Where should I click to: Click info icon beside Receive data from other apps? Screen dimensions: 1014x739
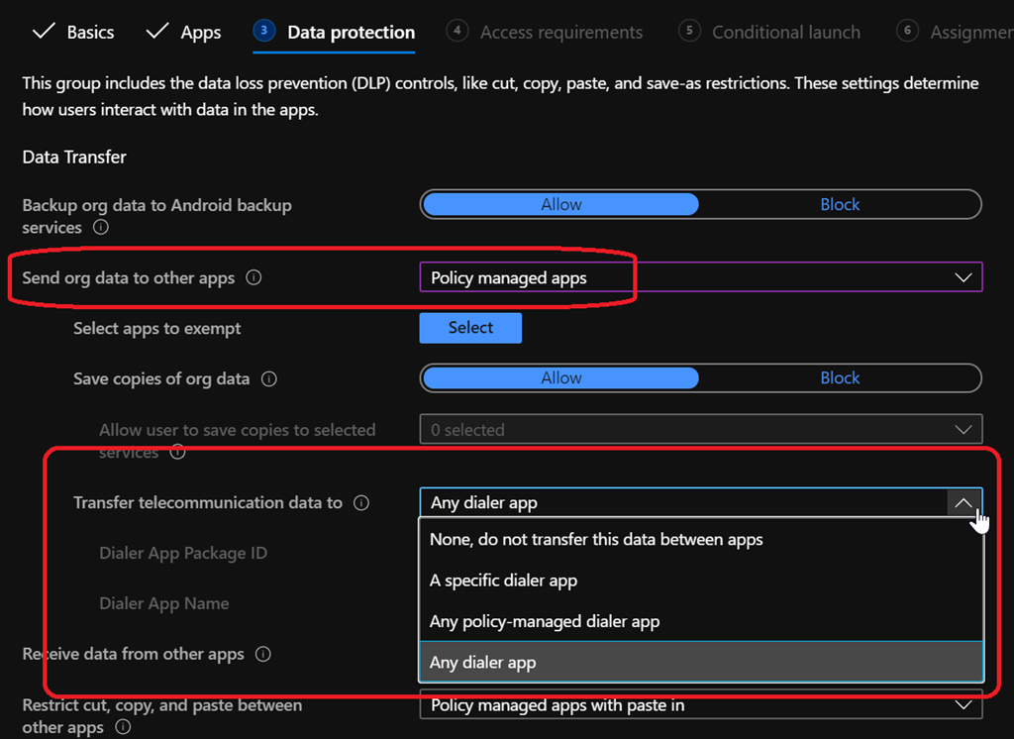click(x=262, y=655)
